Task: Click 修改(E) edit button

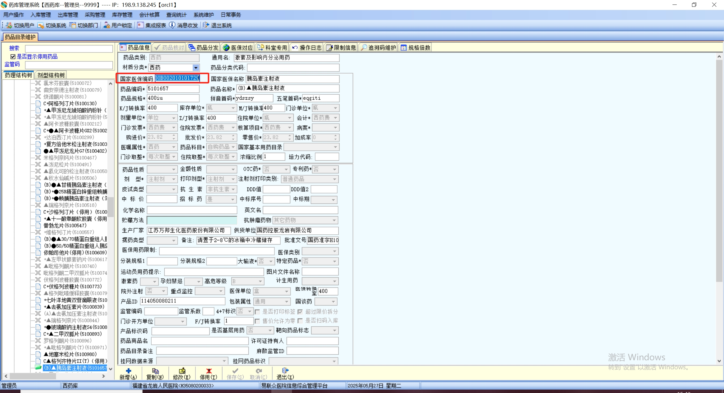Action: 182,371
